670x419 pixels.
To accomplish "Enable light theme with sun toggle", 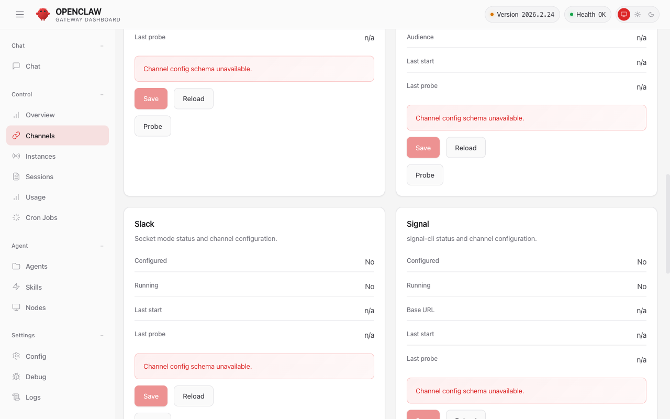I will (x=638, y=15).
